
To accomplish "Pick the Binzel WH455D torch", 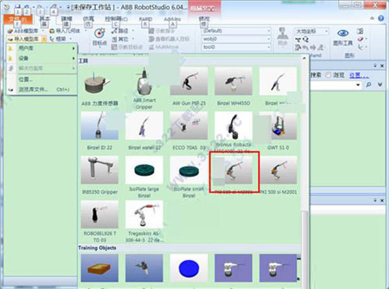I will 233,84.
